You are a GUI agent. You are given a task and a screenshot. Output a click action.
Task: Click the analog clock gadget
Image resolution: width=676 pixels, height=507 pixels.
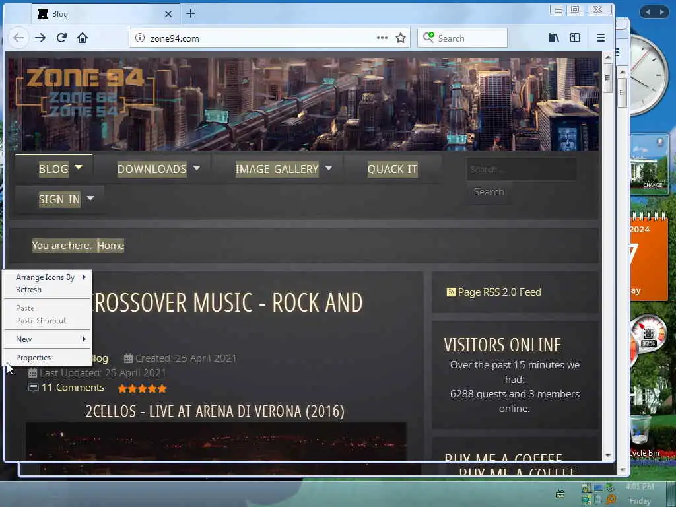click(648, 75)
